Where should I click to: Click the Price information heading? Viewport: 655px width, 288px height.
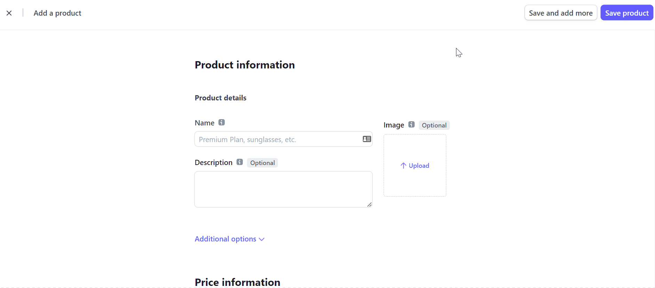click(x=237, y=282)
